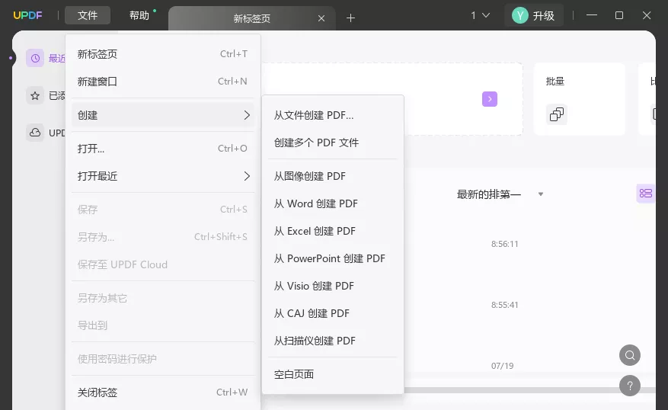
Task: Open the tab count dropdown
Action: click(x=480, y=15)
